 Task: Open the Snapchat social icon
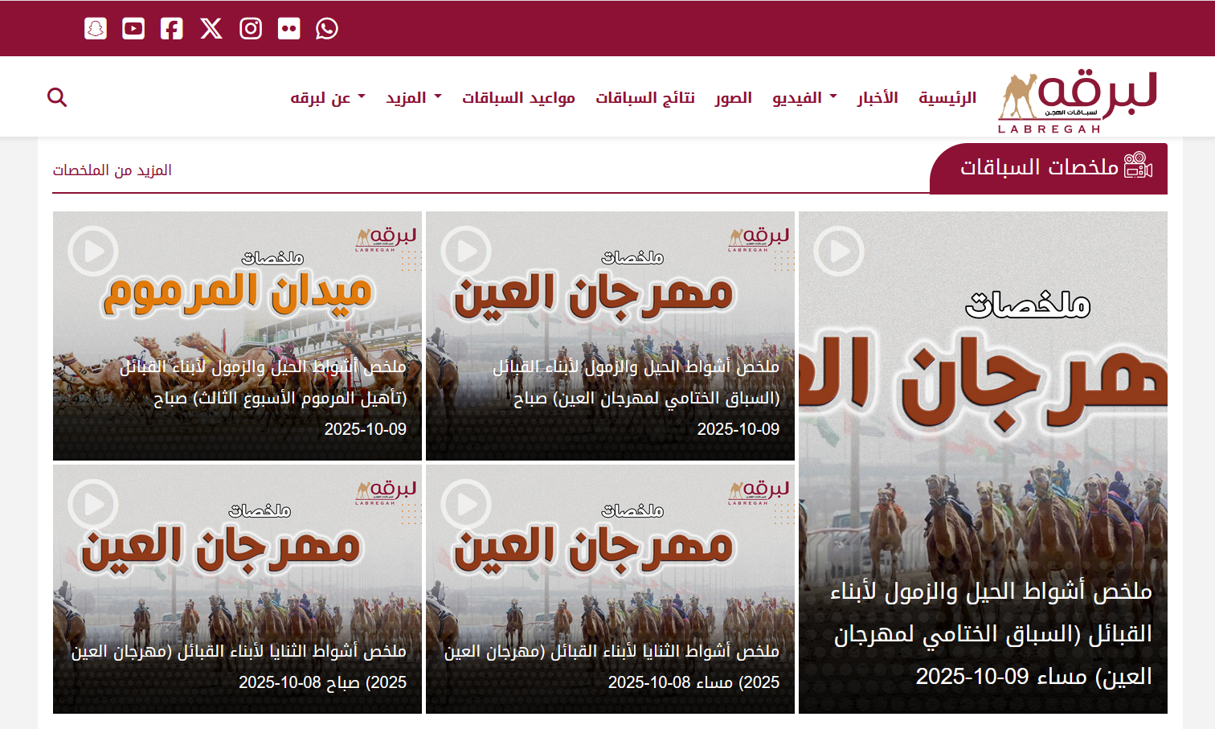[96, 29]
